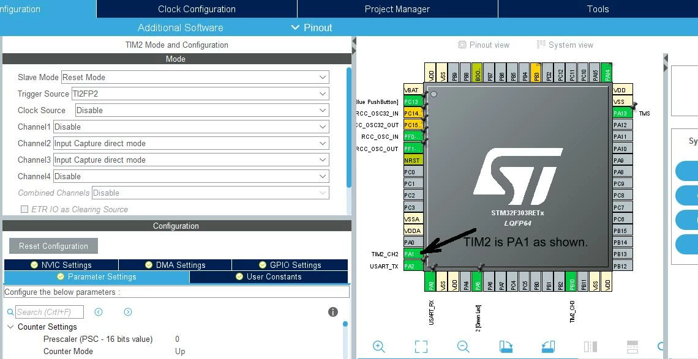Flip the chip view horizontally

(x=590, y=347)
